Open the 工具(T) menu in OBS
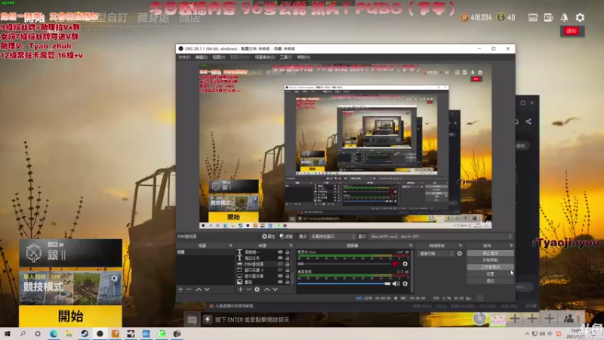The width and height of the screenshot is (604, 340). pyautogui.click(x=286, y=57)
